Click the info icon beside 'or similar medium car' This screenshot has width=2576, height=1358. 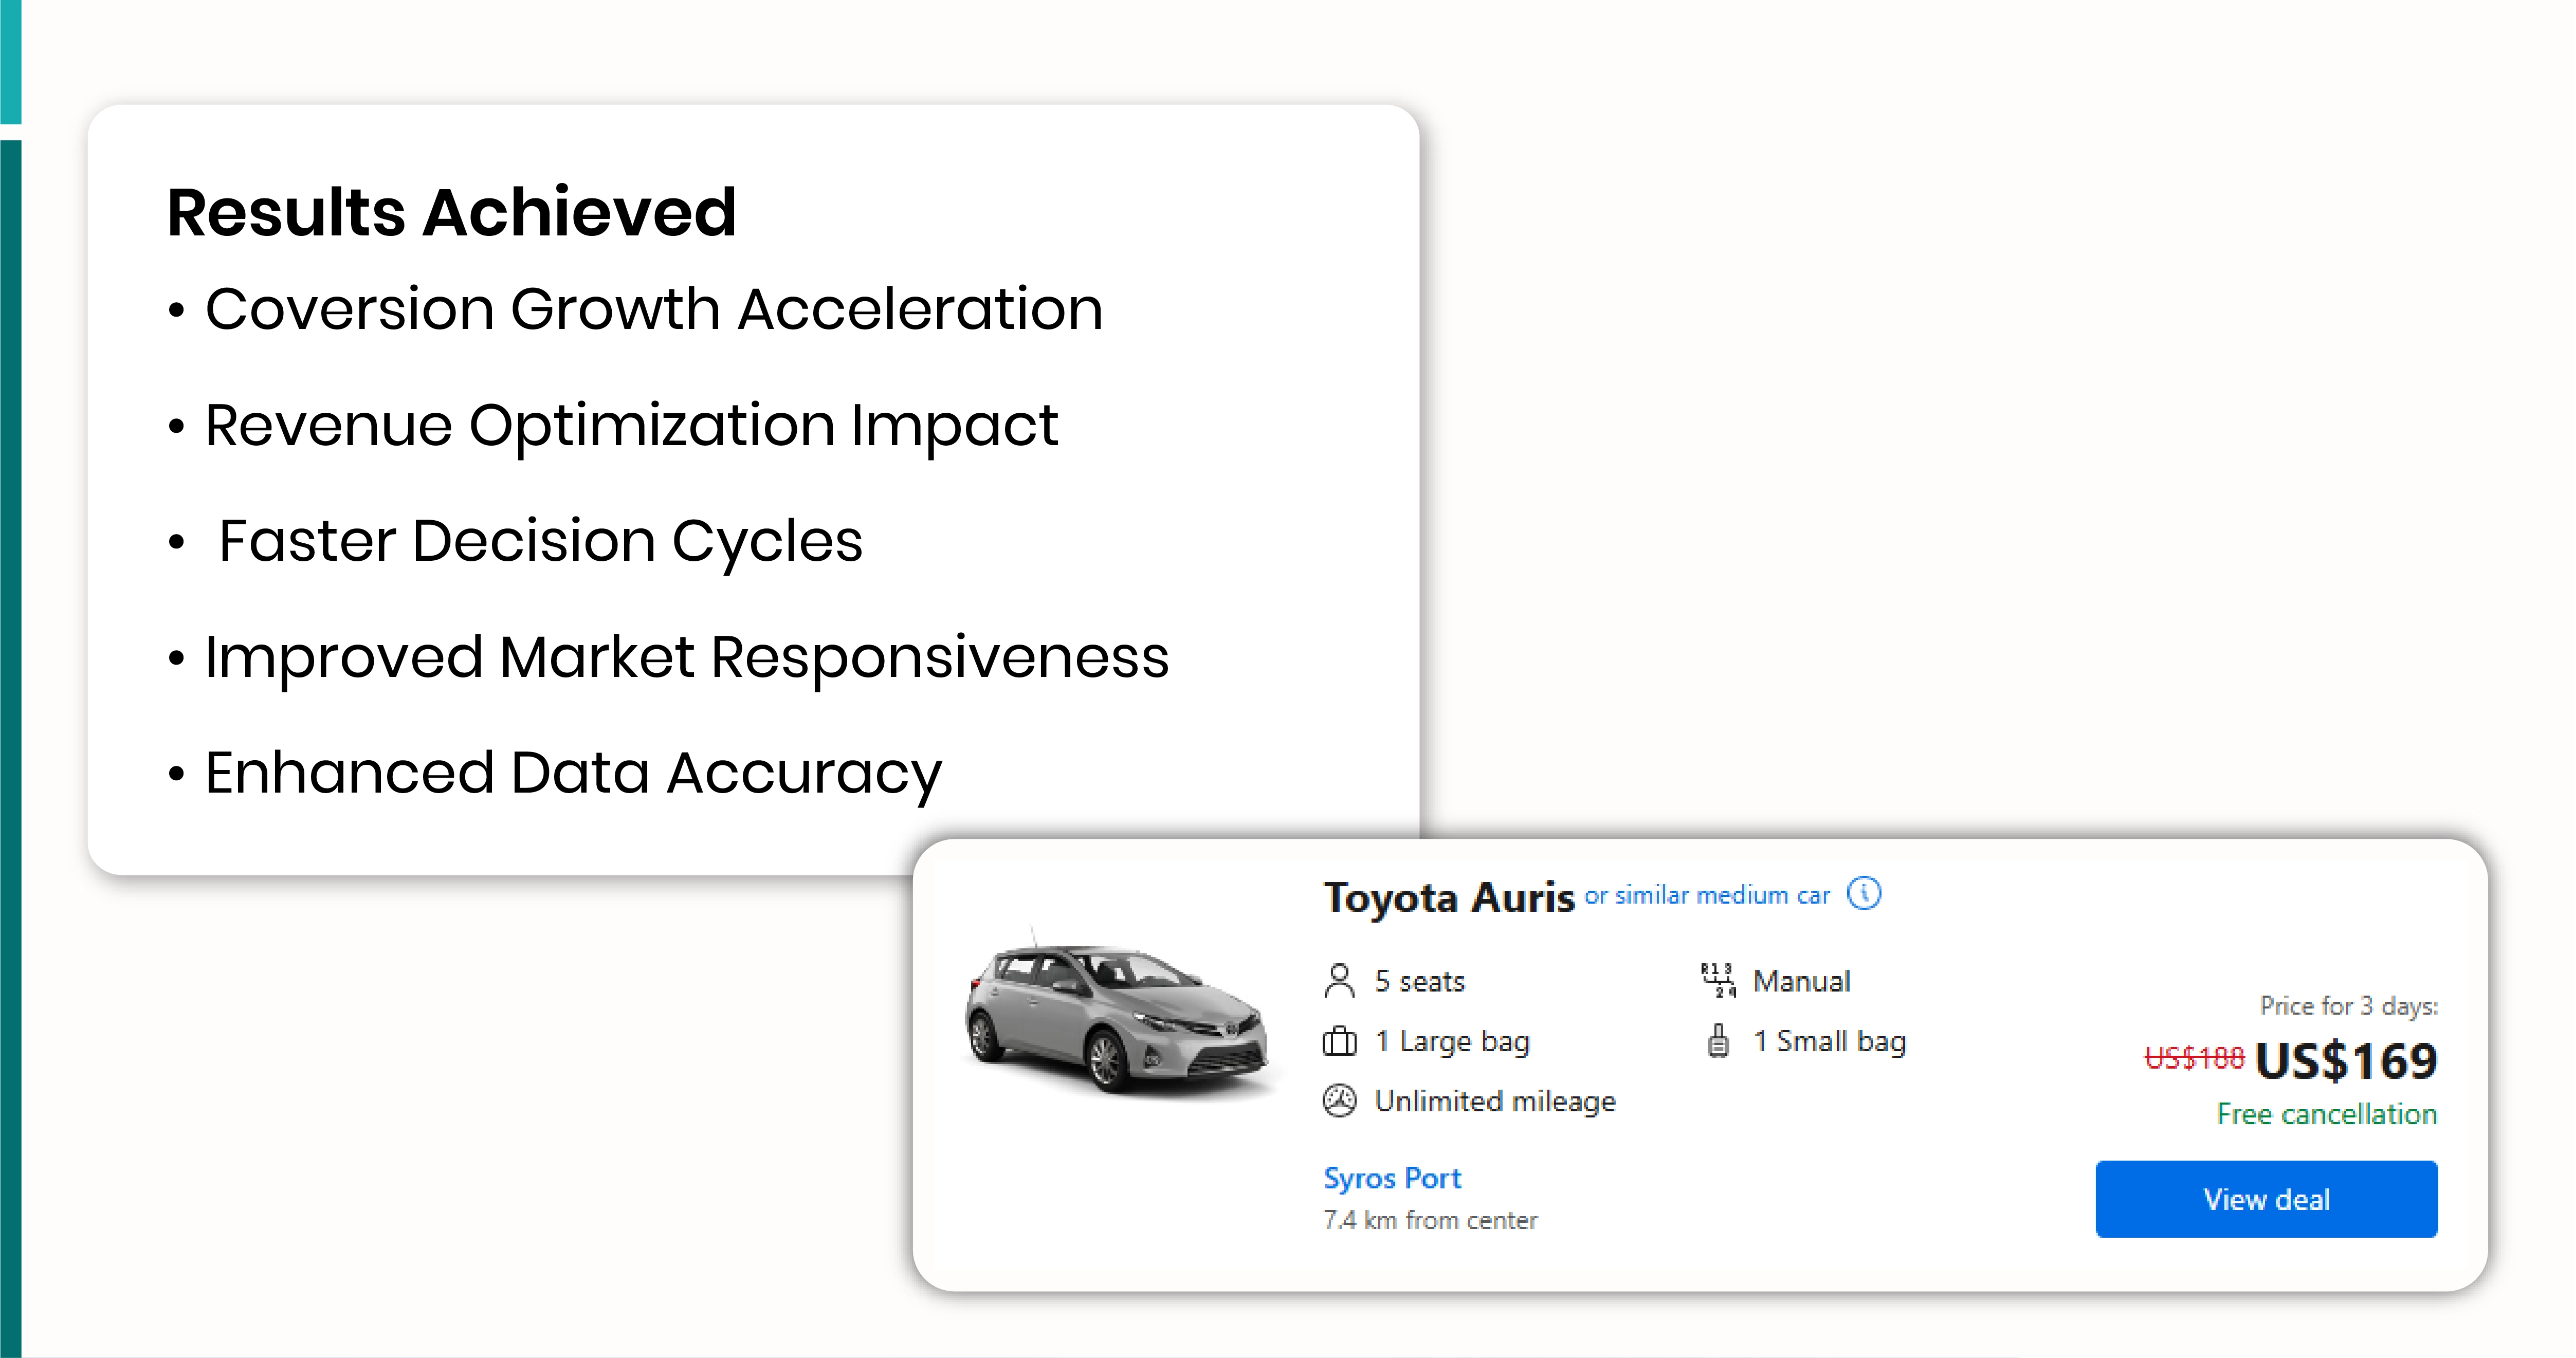pyautogui.click(x=1864, y=894)
